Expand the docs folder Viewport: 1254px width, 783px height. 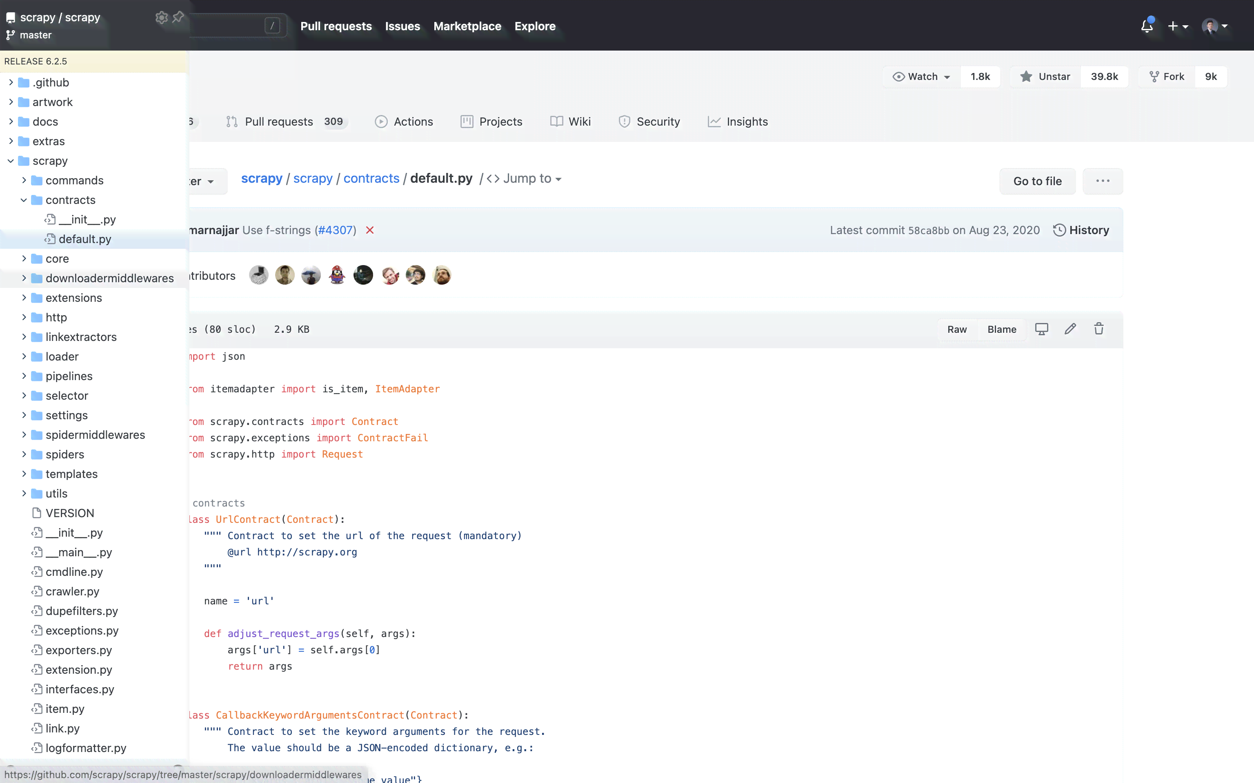coord(11,122)
